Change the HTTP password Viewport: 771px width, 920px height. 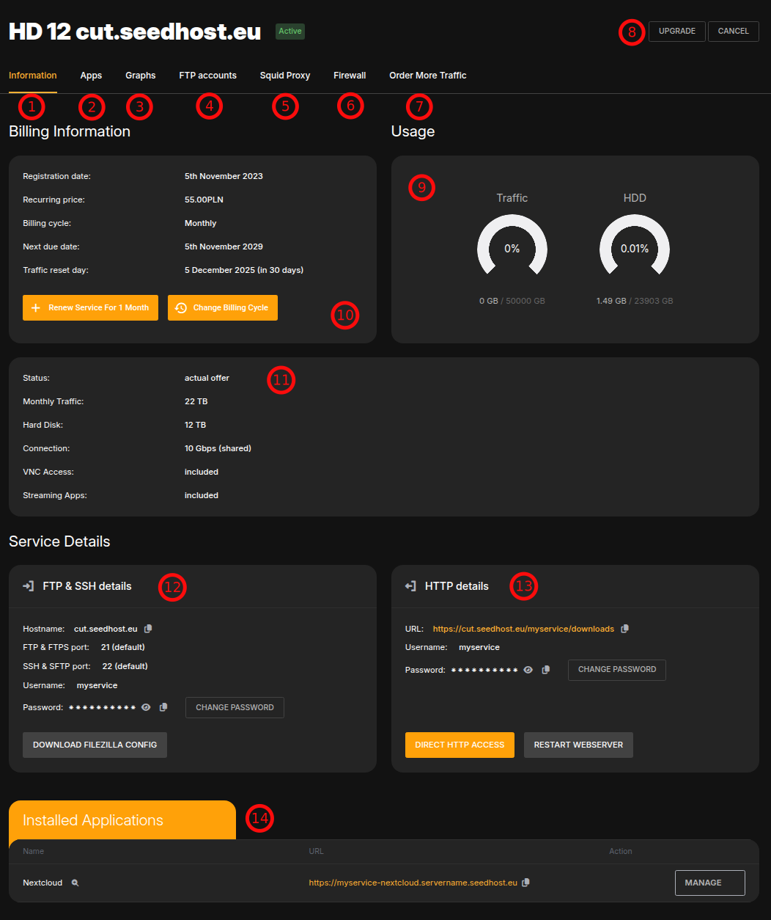(x=617, y=670)
